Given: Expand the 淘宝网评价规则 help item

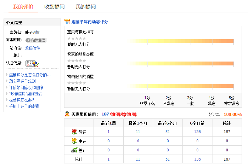Looking at the screenshot, I should click(22, 81).
